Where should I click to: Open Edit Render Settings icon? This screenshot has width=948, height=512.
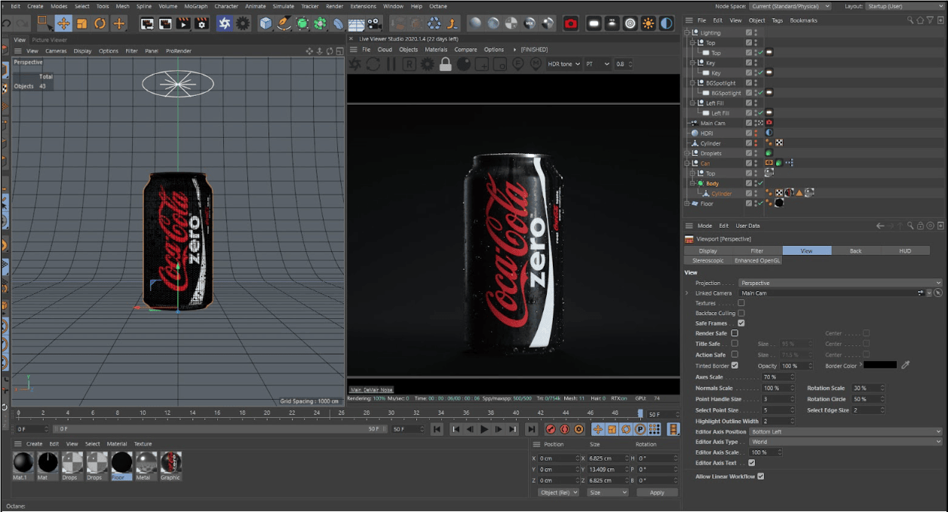201,23
